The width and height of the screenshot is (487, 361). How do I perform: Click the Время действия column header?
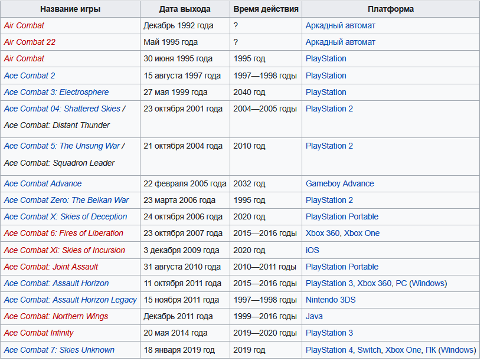(x=266, y=9)
